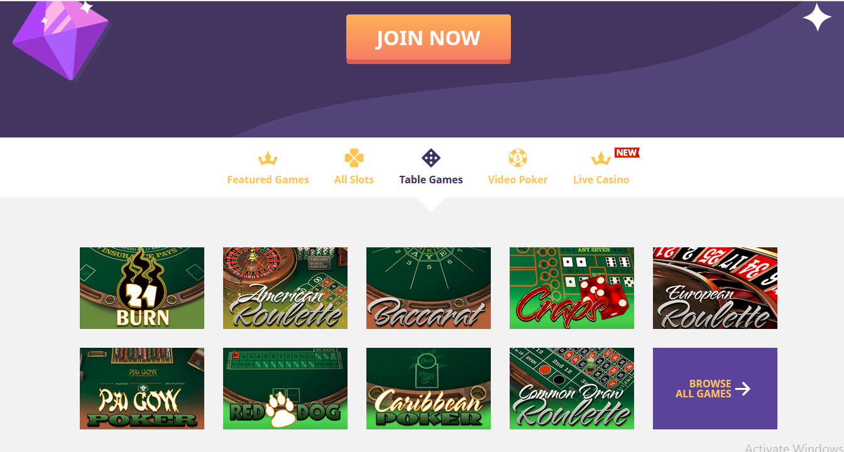This screenshot has height=452, width=844.
Task: Click the poker chip icon for Video Poker
Action: point(518,158)
